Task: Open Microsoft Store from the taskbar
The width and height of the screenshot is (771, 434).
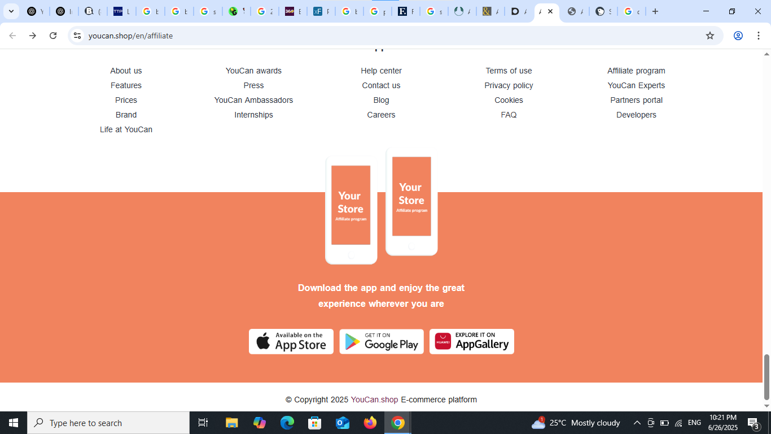Action: [x=315, y=423]
